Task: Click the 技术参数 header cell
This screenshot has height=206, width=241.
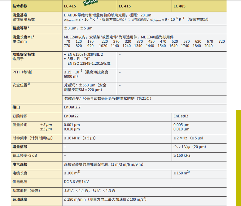Action: coord(20,6)
